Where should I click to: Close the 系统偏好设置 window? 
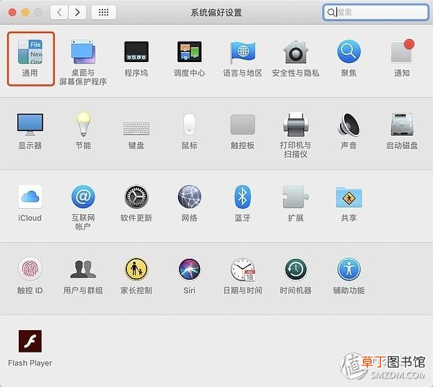point(12,12)
